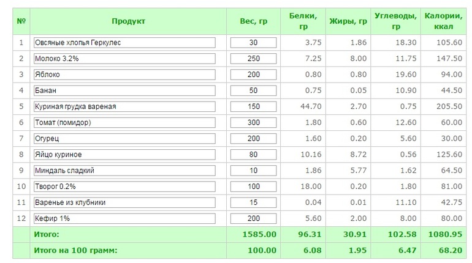472x263 pixels.
Task: Click the Продукт column header
Action: tap(128, 21)
